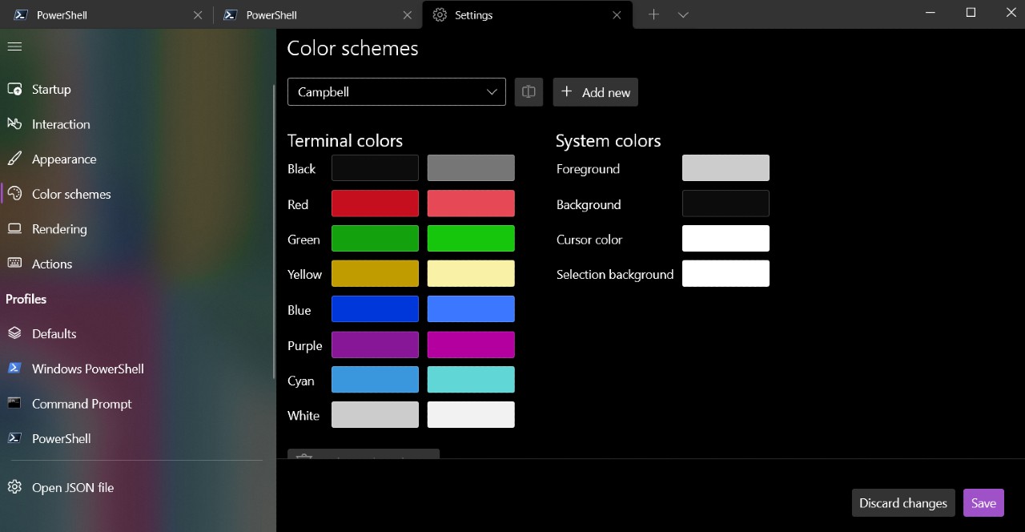1025x532 pixels.
Task: Open a new tab with plus button
Action: click(x=653, y=14)
